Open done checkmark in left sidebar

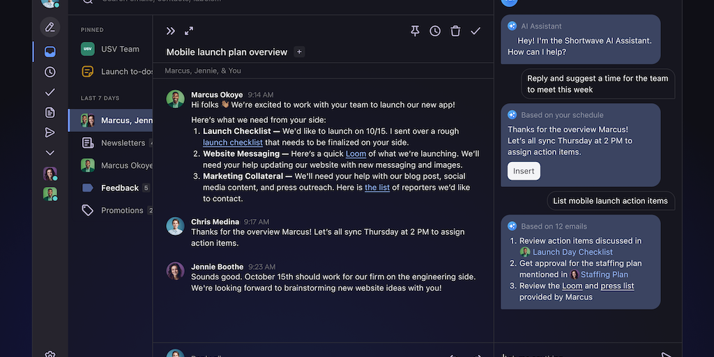tap(50, 92)
